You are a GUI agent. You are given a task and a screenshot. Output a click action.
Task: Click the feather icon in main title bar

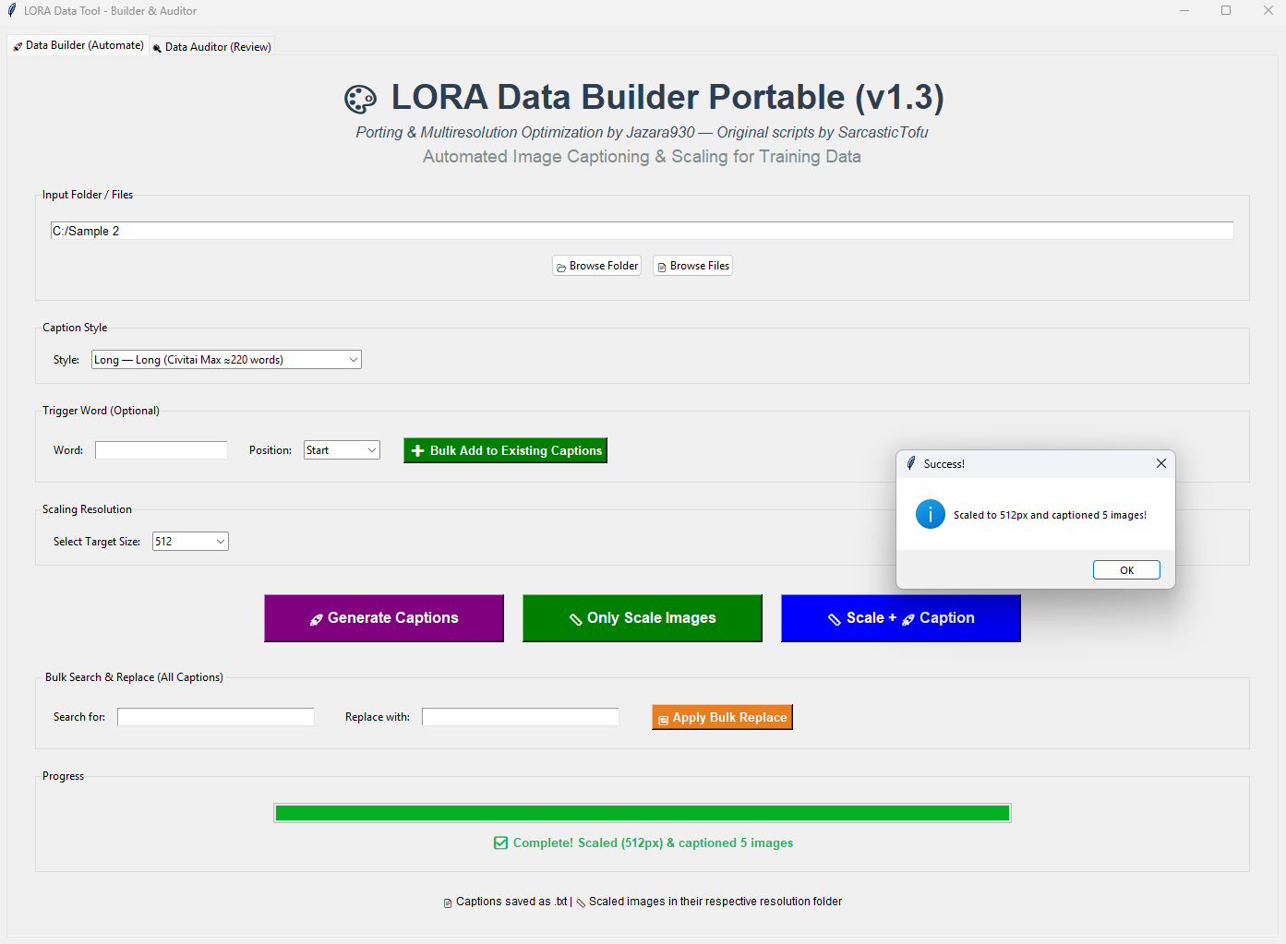(x=12, y=11)
